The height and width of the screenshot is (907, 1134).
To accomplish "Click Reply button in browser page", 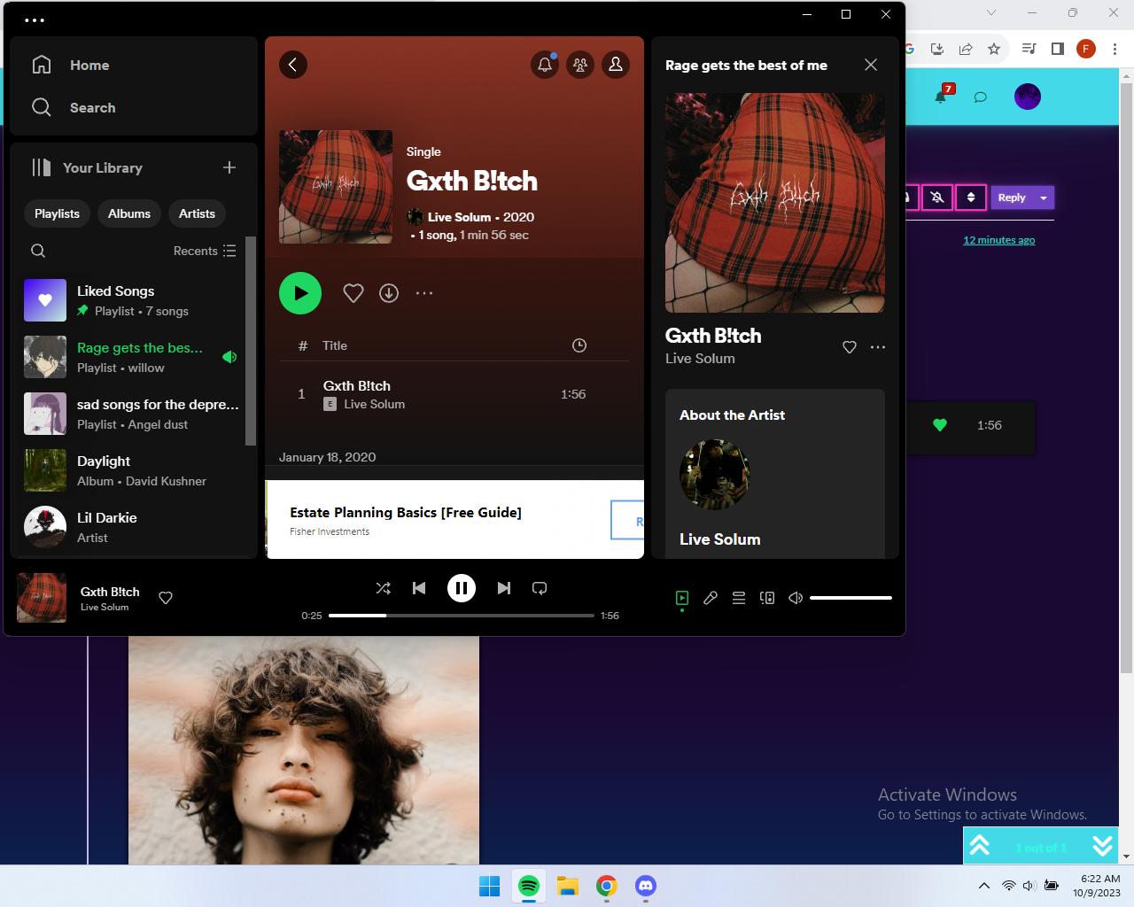I will pyautogui.click(x=1012, y=198).
